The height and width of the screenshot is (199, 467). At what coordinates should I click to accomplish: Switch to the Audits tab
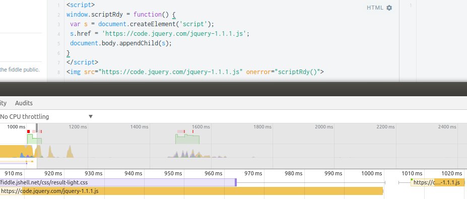[24, 103]
